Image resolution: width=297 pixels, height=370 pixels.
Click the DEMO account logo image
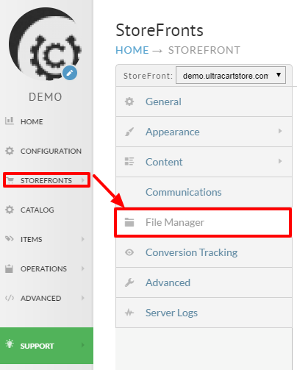coord(45,43)
